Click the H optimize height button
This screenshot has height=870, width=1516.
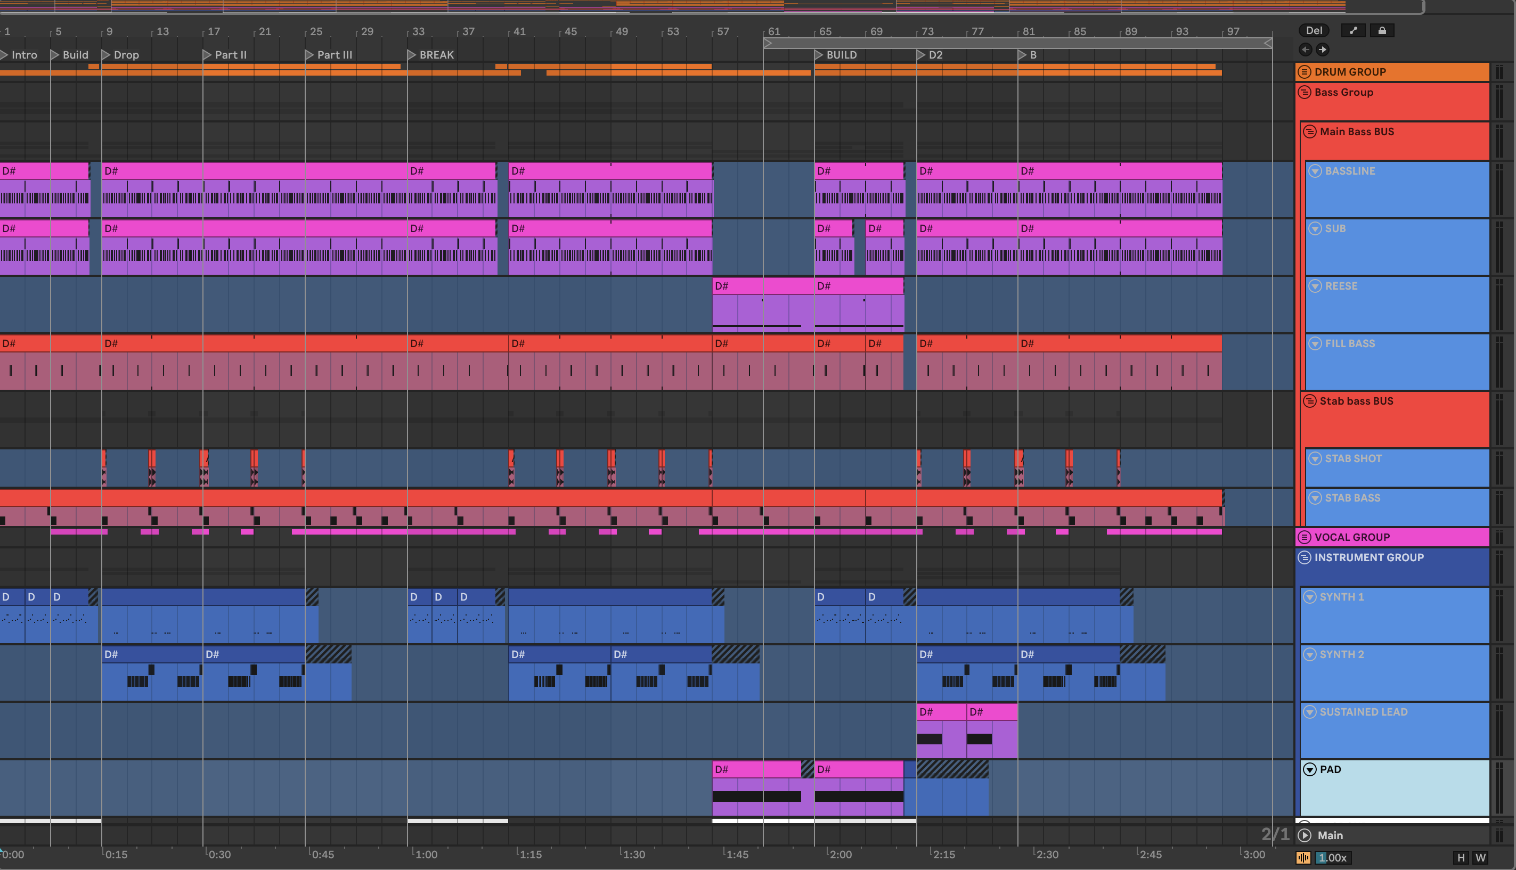click(1461, 857)
